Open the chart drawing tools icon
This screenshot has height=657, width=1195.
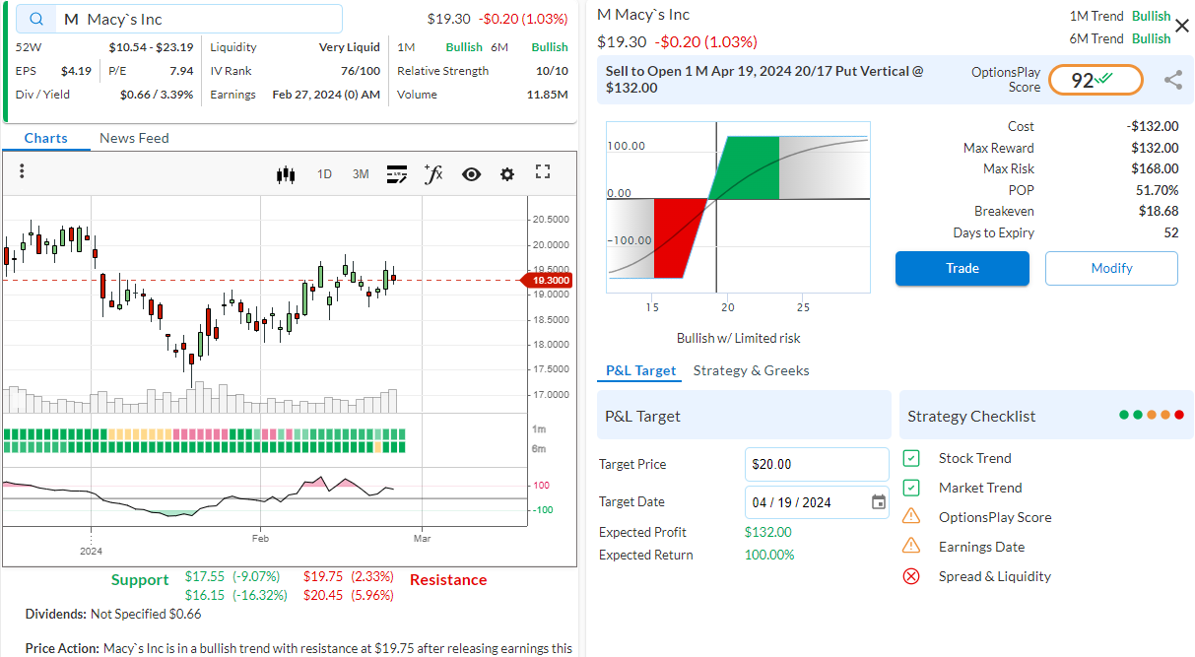pyautogui.click(x=397, y=174)
